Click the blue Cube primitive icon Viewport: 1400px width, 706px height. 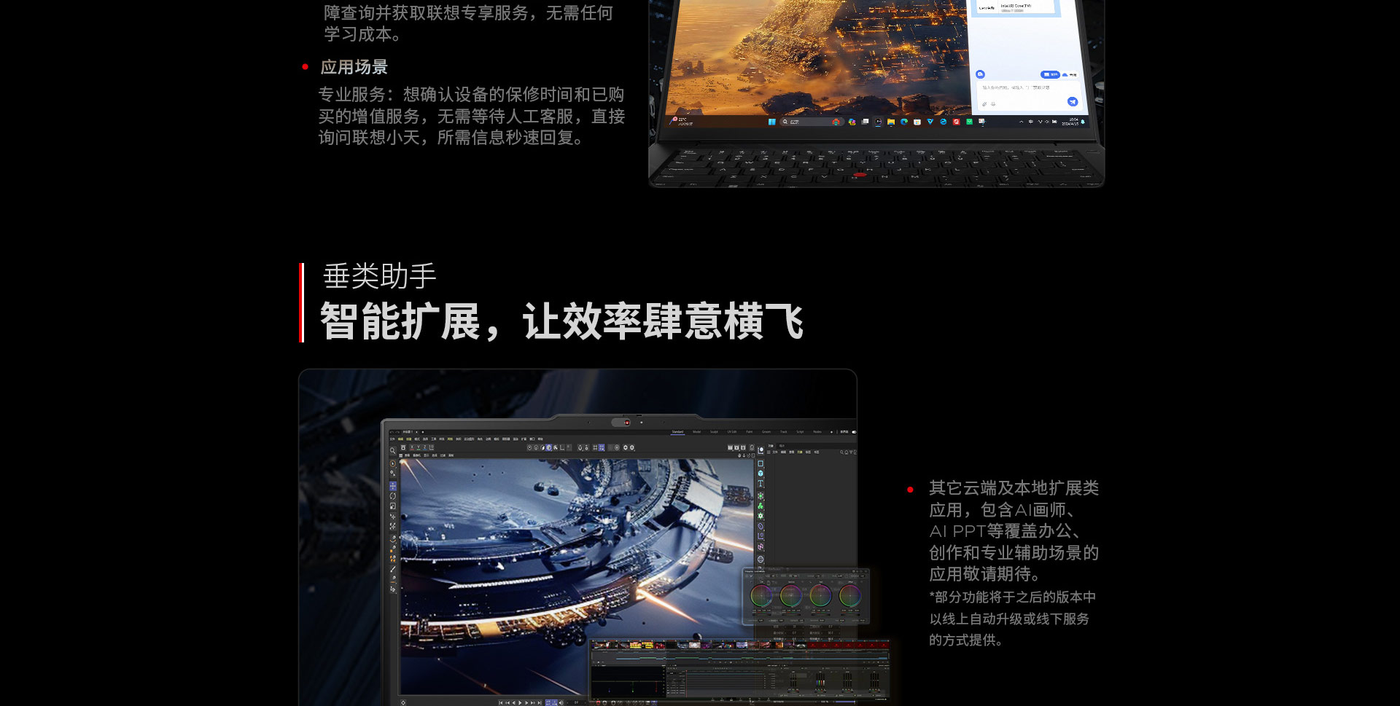tap(761, 474)
